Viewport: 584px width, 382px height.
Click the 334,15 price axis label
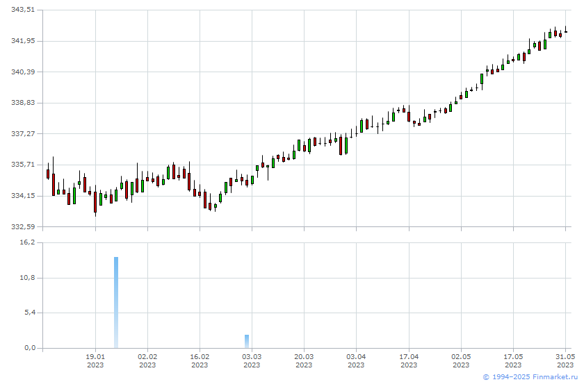(23, 195)
